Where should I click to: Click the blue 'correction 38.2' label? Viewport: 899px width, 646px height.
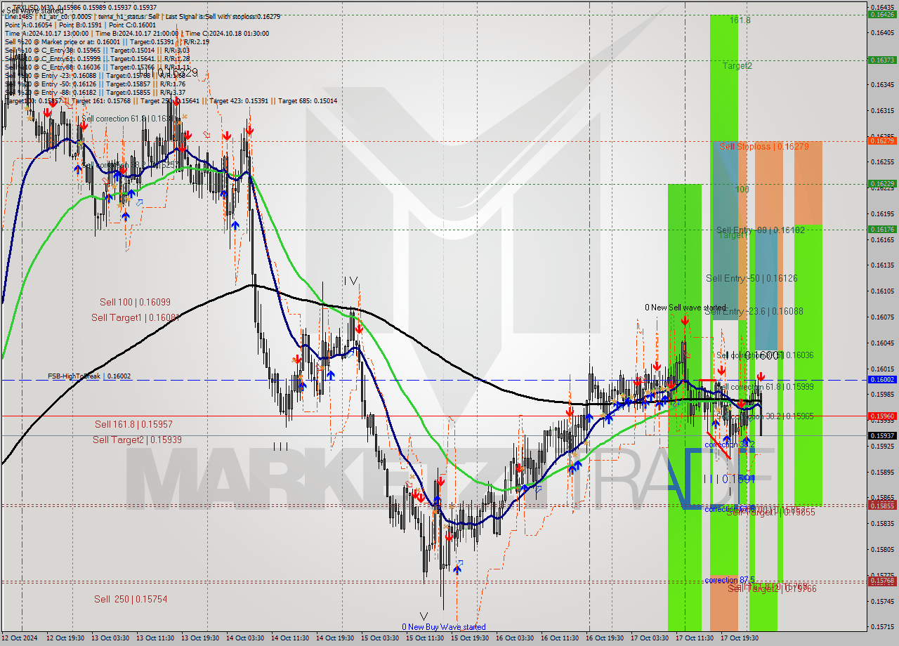point(730,444)
